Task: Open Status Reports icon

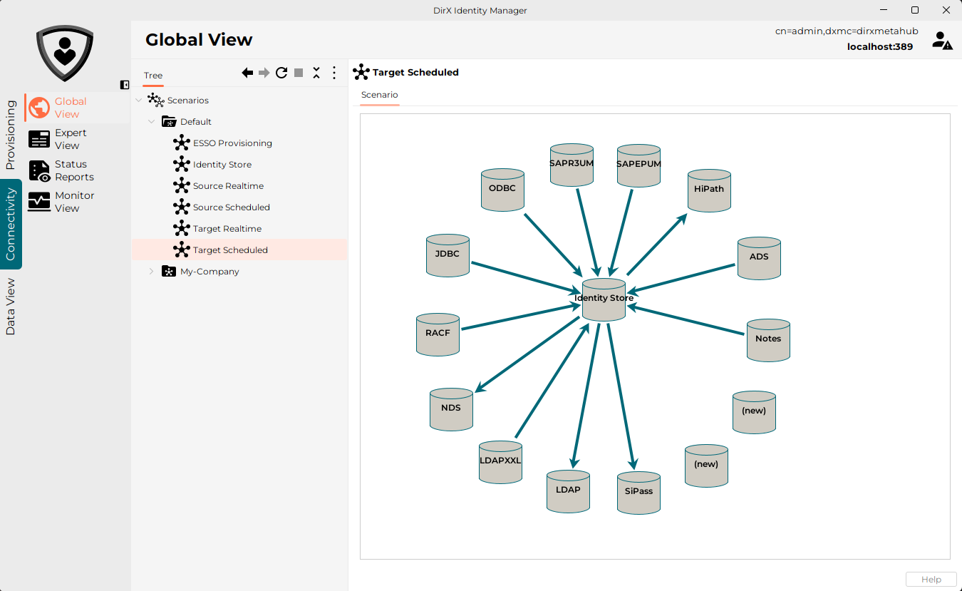Action: coord(39,170)
